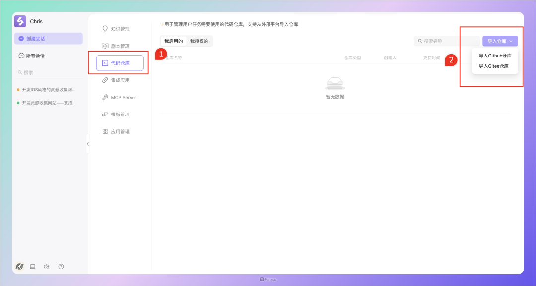
Task: Start a new chat with 创建会话
Action: [x=49, y=39]
